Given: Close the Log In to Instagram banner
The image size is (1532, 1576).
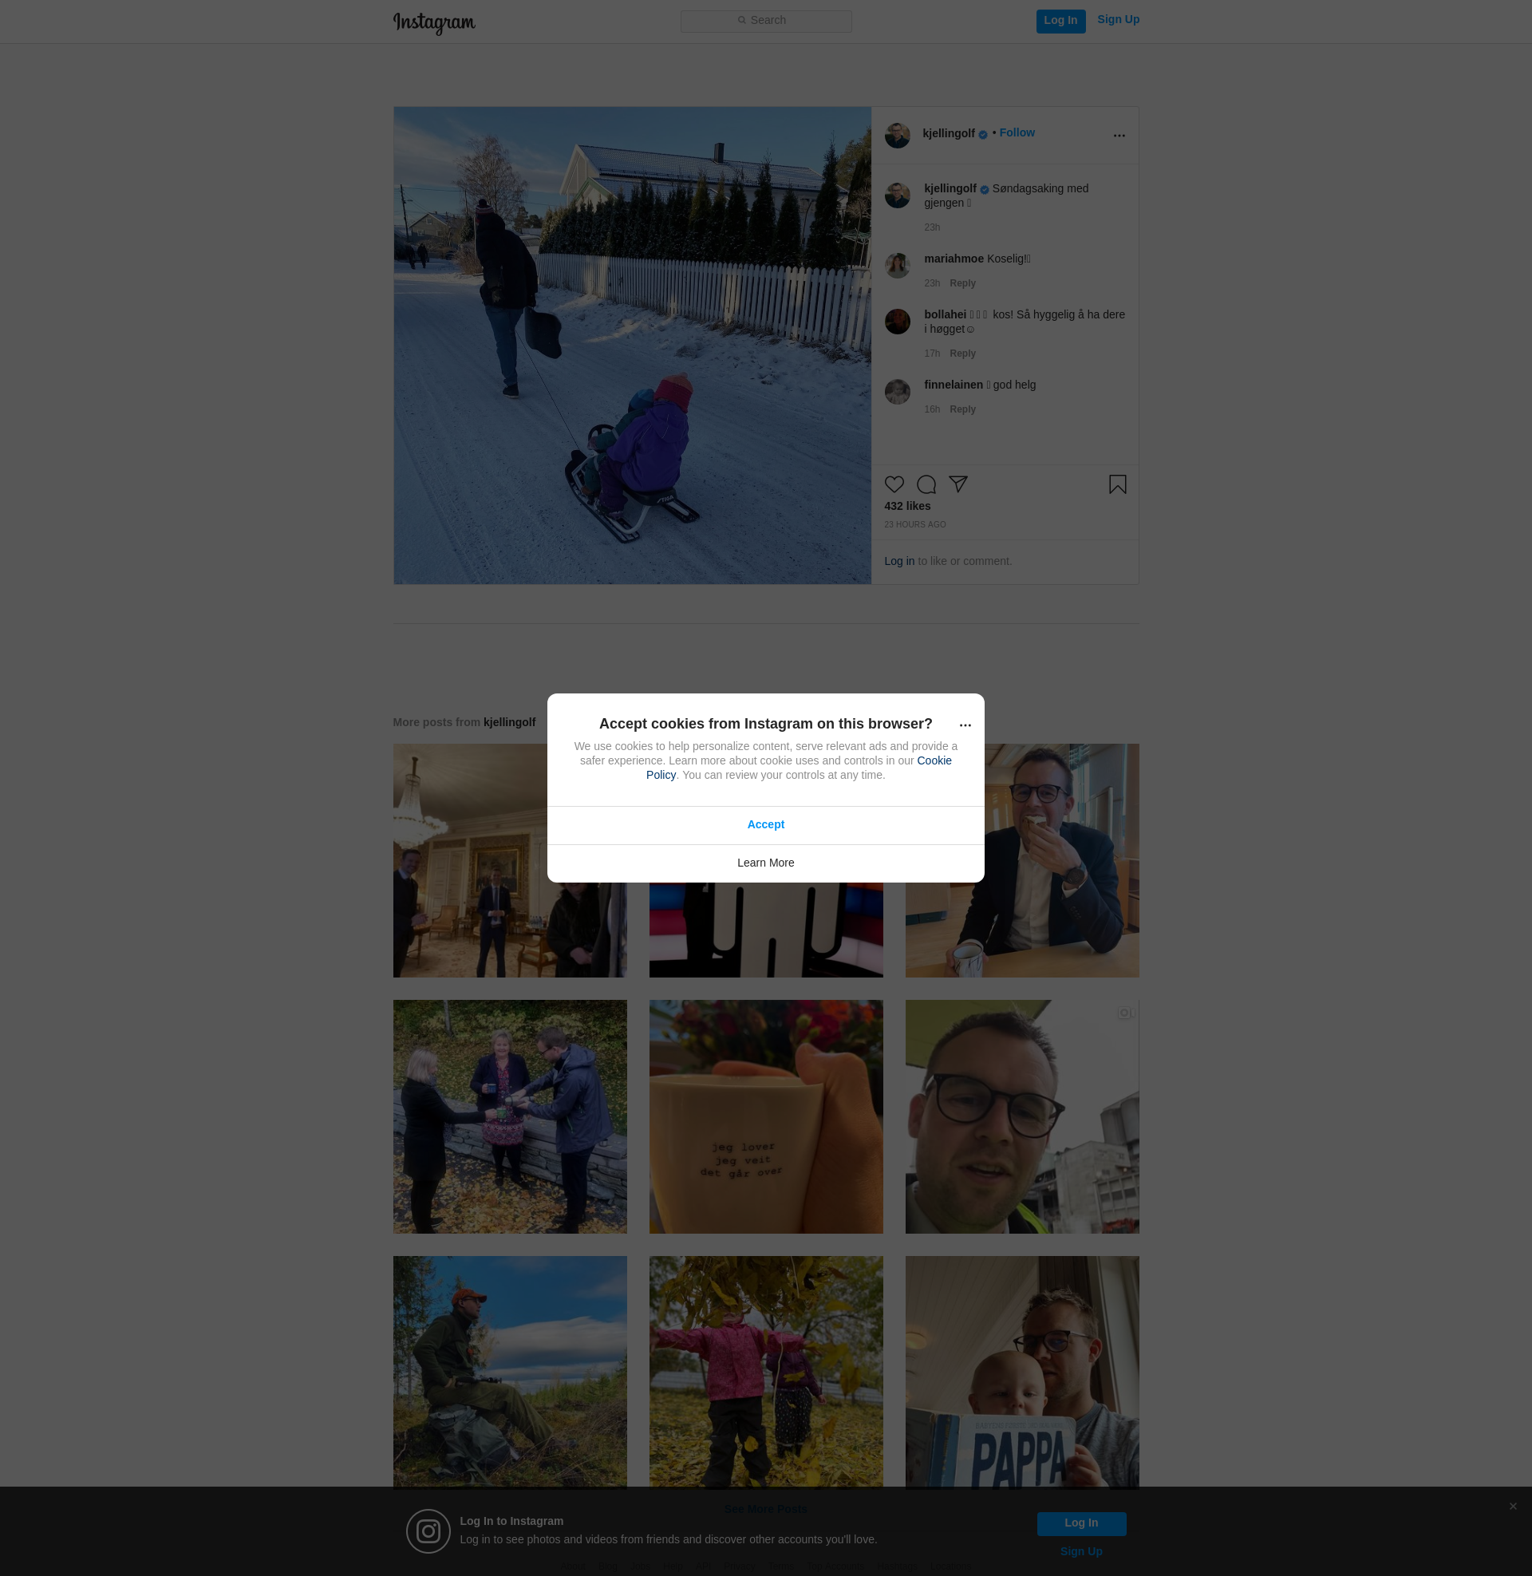Looking at the screenshot, I should [1513, 1507].
